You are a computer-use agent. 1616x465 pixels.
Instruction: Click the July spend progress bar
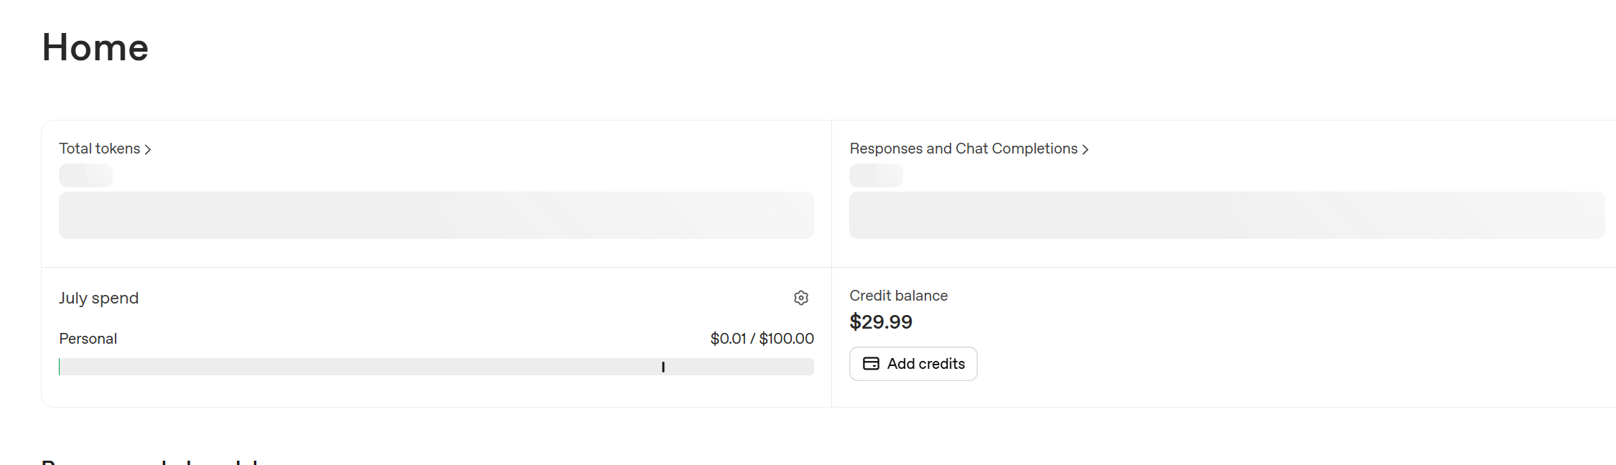(x=436, y=367)
